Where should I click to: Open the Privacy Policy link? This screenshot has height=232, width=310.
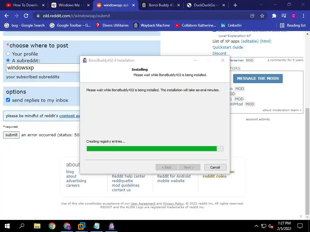173,203
